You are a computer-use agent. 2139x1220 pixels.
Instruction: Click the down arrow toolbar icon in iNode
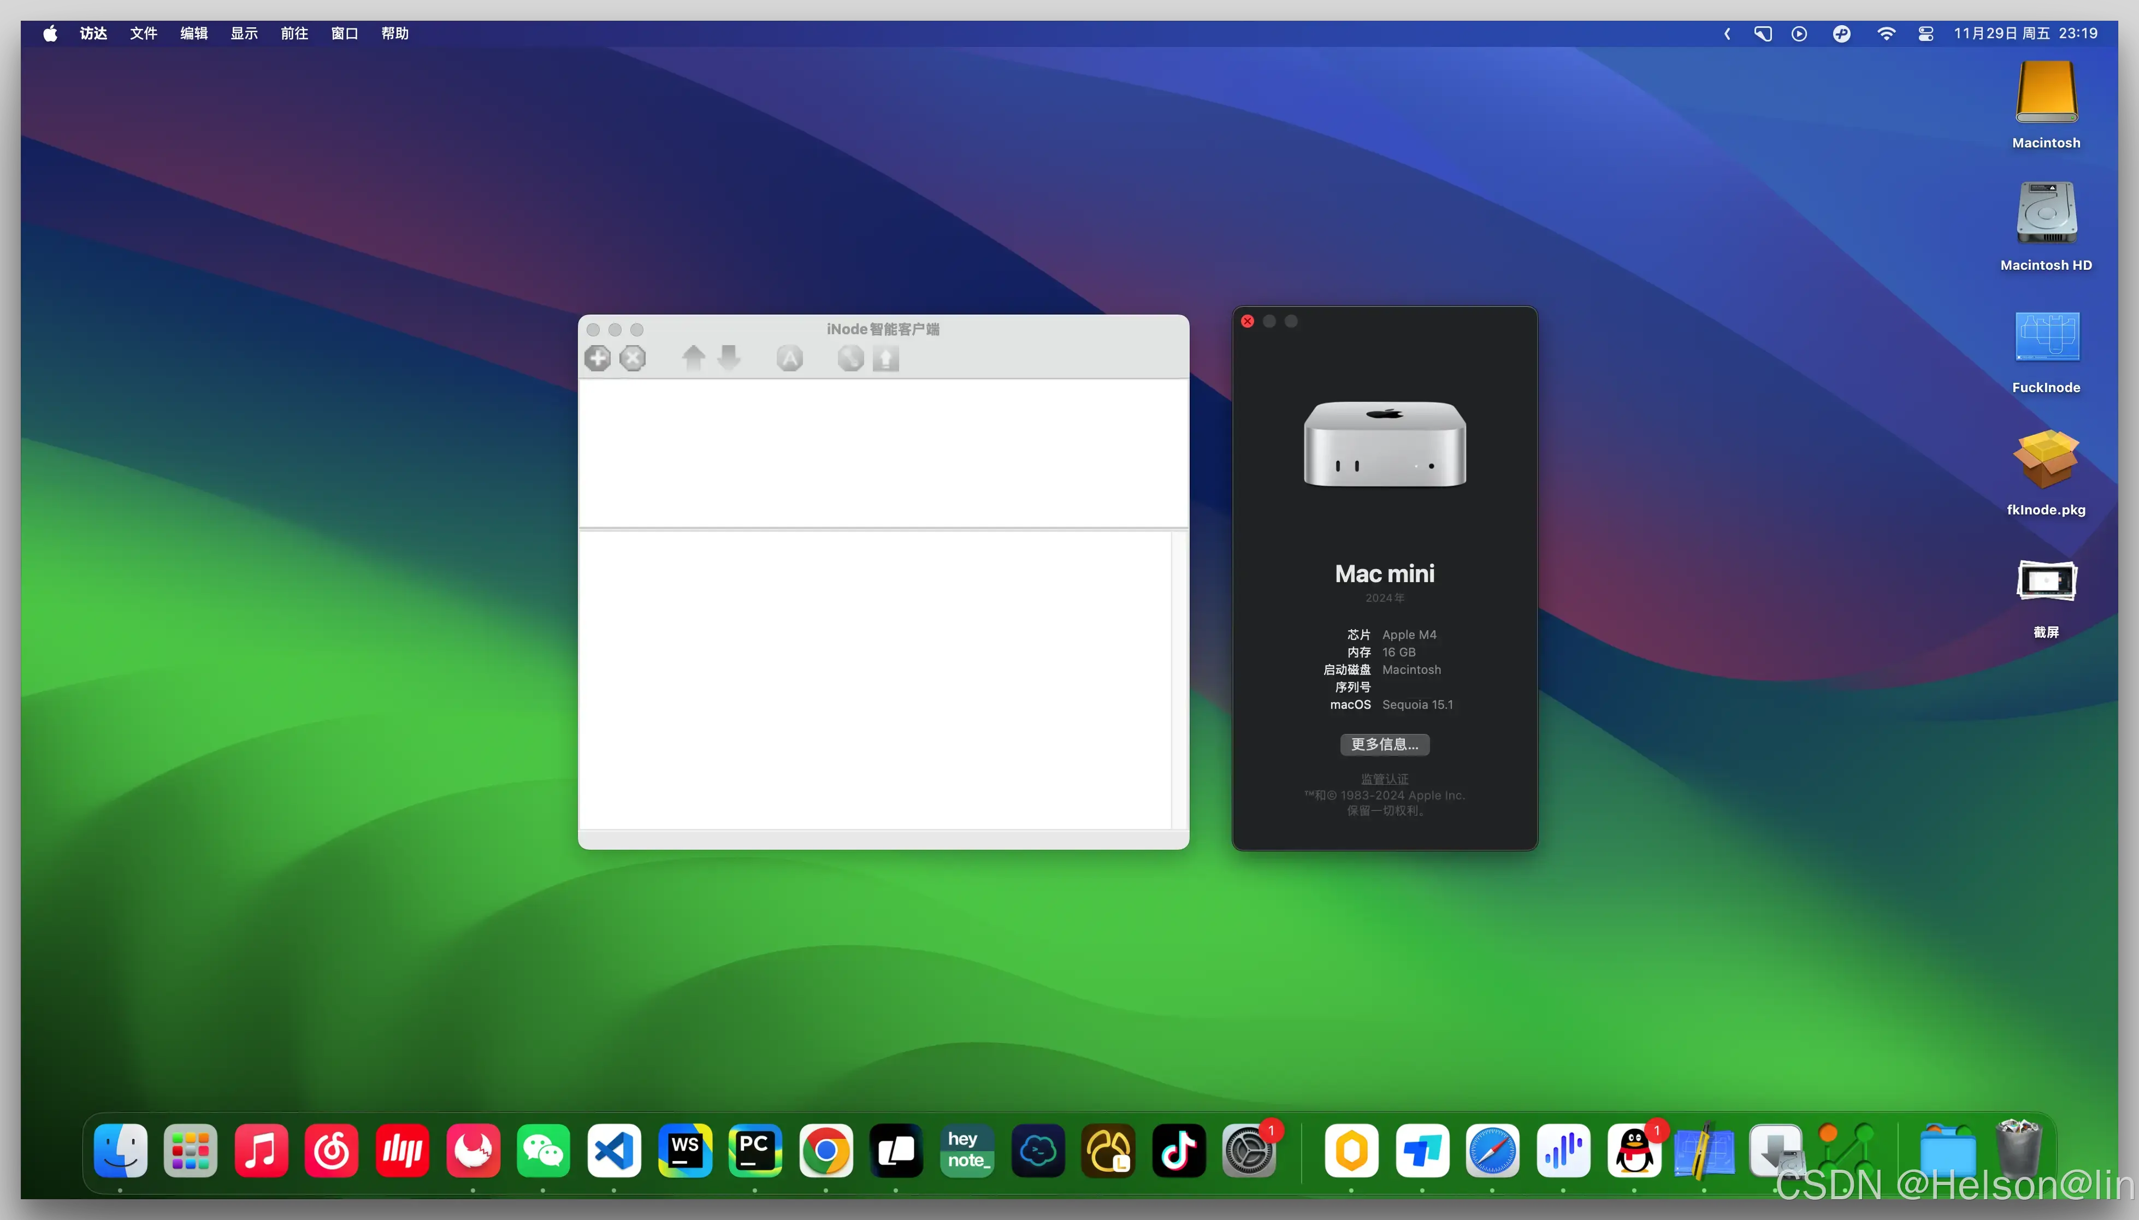tap(729, 359)
